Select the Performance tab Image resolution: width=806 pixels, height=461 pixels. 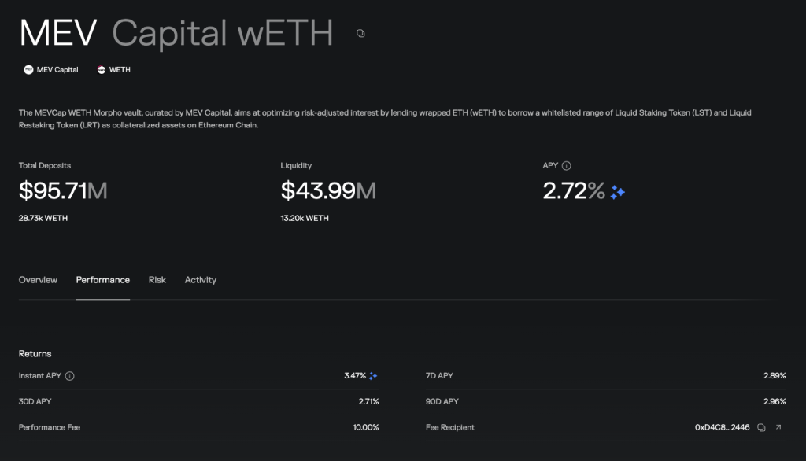(x=102, y=280)
